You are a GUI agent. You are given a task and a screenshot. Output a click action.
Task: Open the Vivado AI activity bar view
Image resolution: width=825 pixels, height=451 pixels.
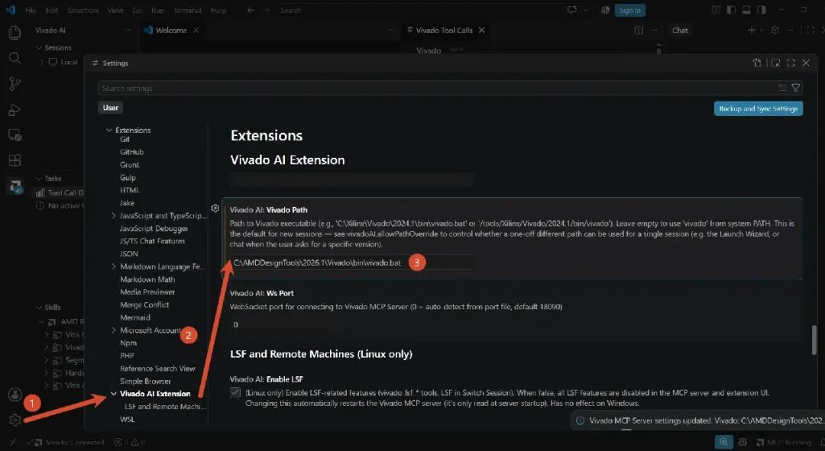15,185
